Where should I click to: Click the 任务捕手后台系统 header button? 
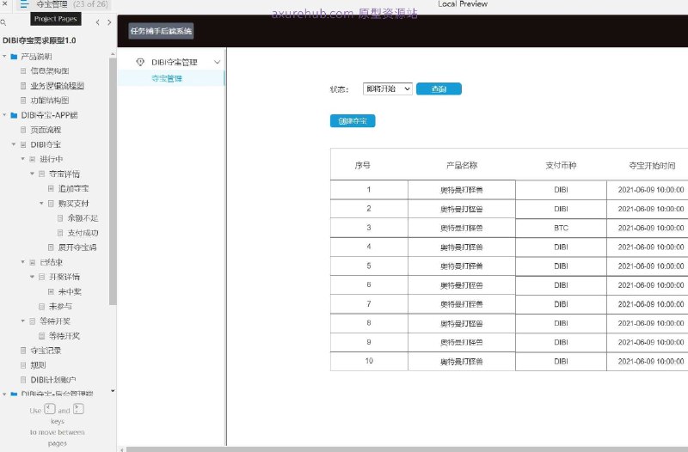[x=161, y=31]
